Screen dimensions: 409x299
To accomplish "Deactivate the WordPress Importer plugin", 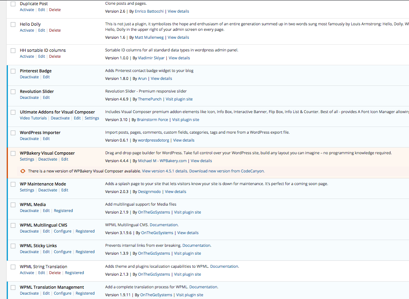I will tap(29, 139).
